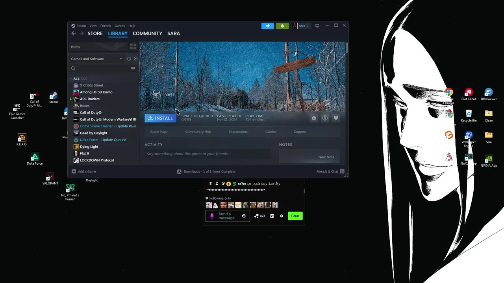Open the View menu
Viewport: 504px width, 283px height.
click(x=93, y=26)
